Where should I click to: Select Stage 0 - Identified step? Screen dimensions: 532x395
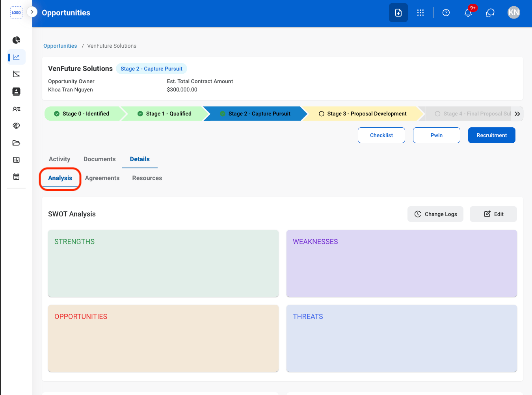click(85, 114)
